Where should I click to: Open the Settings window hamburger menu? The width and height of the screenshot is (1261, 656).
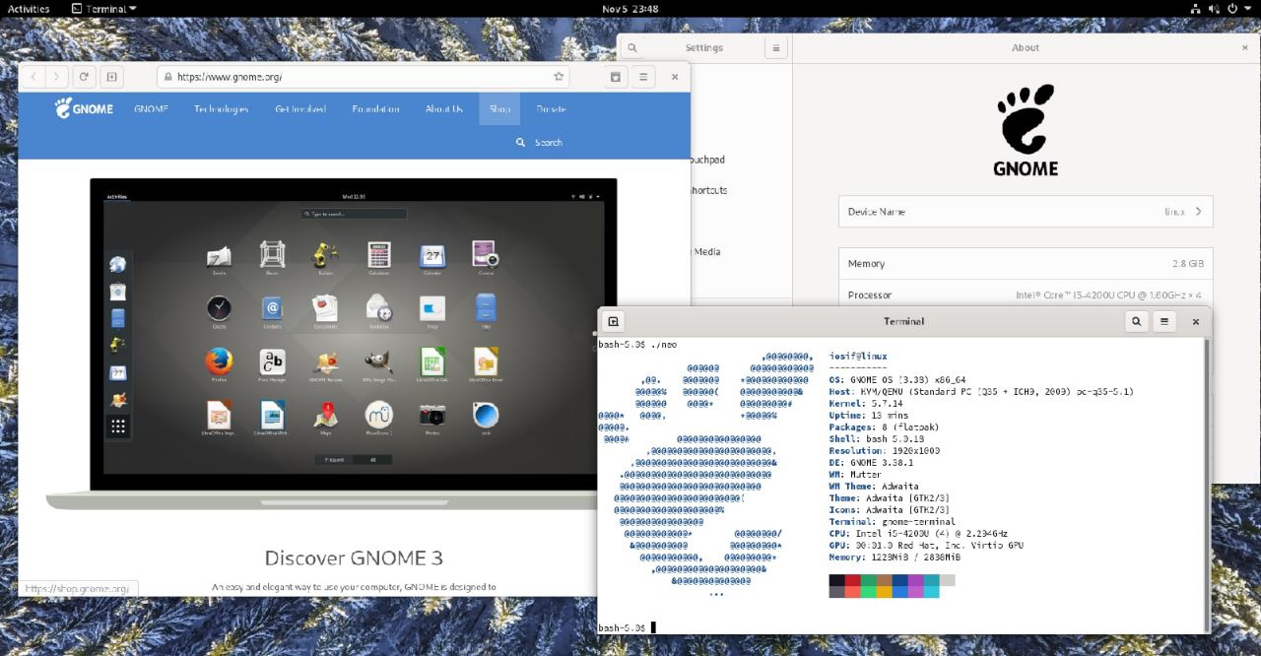775,47
